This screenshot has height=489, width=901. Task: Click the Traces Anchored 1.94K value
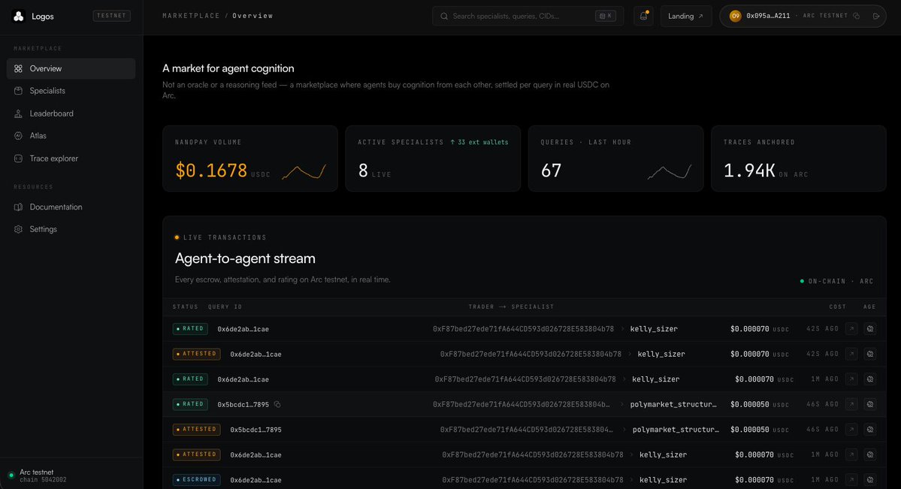[x=749, y=170]
